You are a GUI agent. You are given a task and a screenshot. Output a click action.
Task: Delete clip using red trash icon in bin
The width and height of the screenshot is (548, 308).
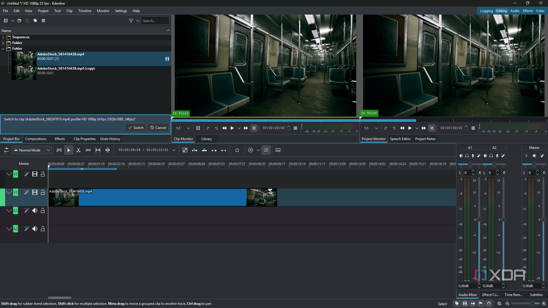[x=27, y=21]
